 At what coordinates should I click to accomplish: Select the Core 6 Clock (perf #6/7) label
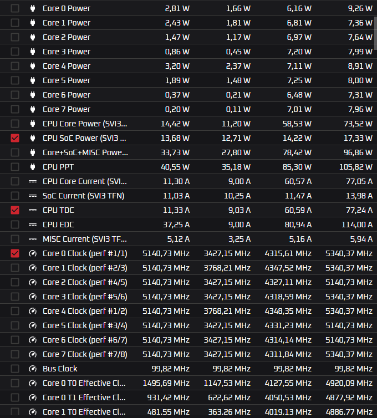tap(85, 340)
